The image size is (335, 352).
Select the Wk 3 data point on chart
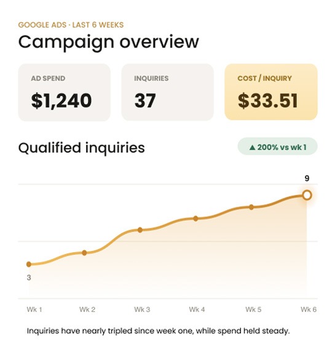click(140, 230)
